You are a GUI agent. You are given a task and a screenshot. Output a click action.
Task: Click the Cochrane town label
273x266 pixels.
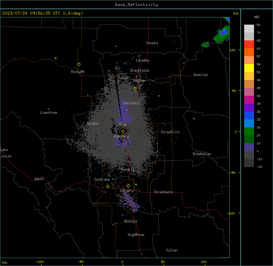[x=102, y=179]
